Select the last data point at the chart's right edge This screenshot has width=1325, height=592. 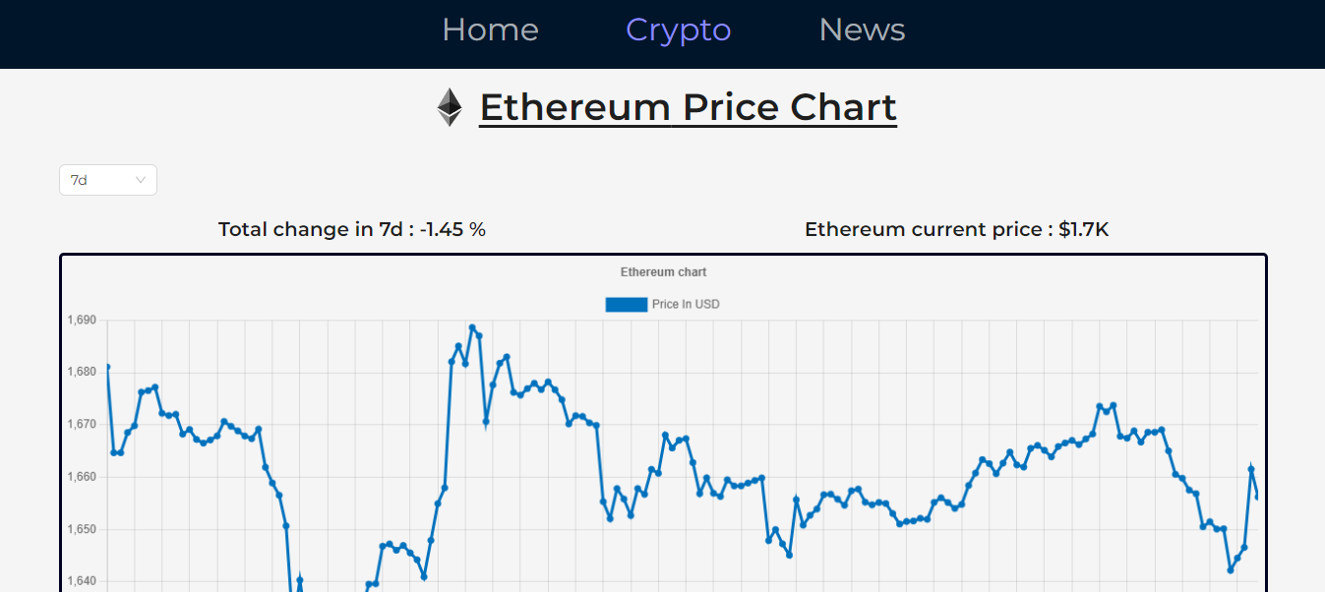pyautogui.click(x=1257, y=497)
